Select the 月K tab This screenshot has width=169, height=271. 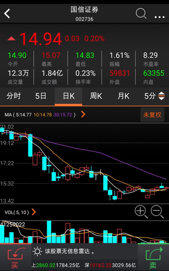point(123,96)
